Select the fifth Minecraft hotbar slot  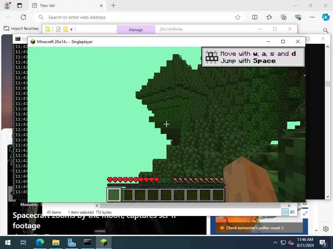[166, 195]
